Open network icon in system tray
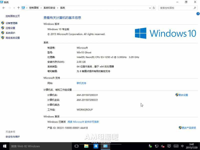This screenshot has width=200, height=150. (x=156, y=146)
